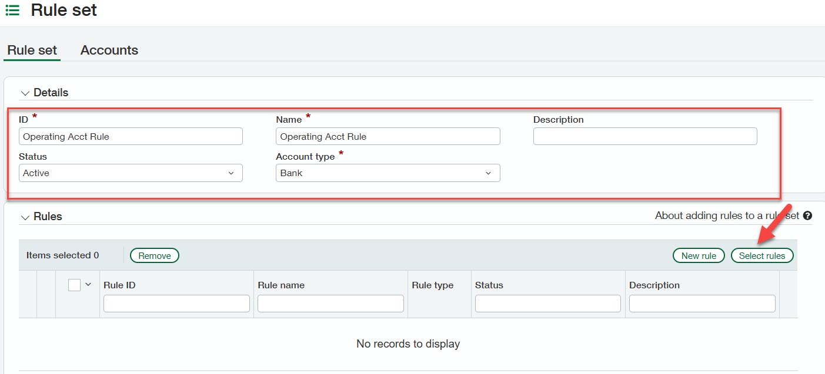Click inside the Name field
The image size is (825, 374).
pos(388,136)
